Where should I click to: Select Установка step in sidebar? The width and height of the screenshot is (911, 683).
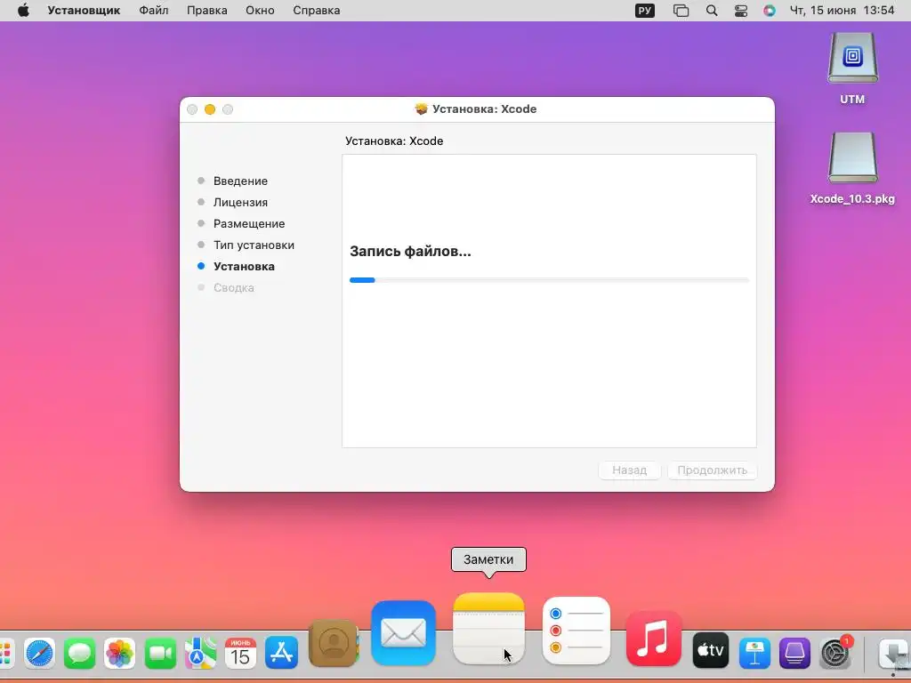[244, 267]
